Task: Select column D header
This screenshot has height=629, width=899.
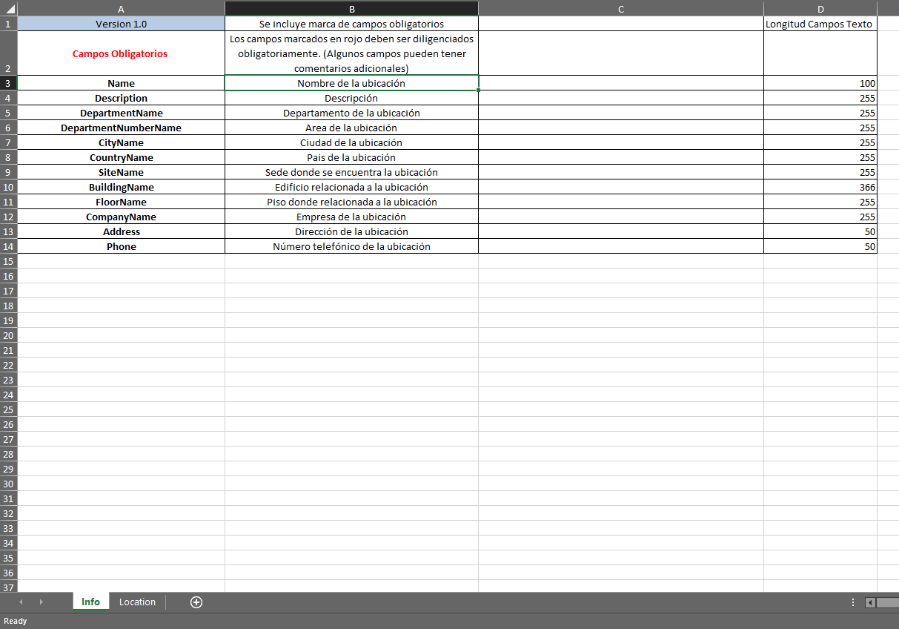Action: [x=820, y=9]
